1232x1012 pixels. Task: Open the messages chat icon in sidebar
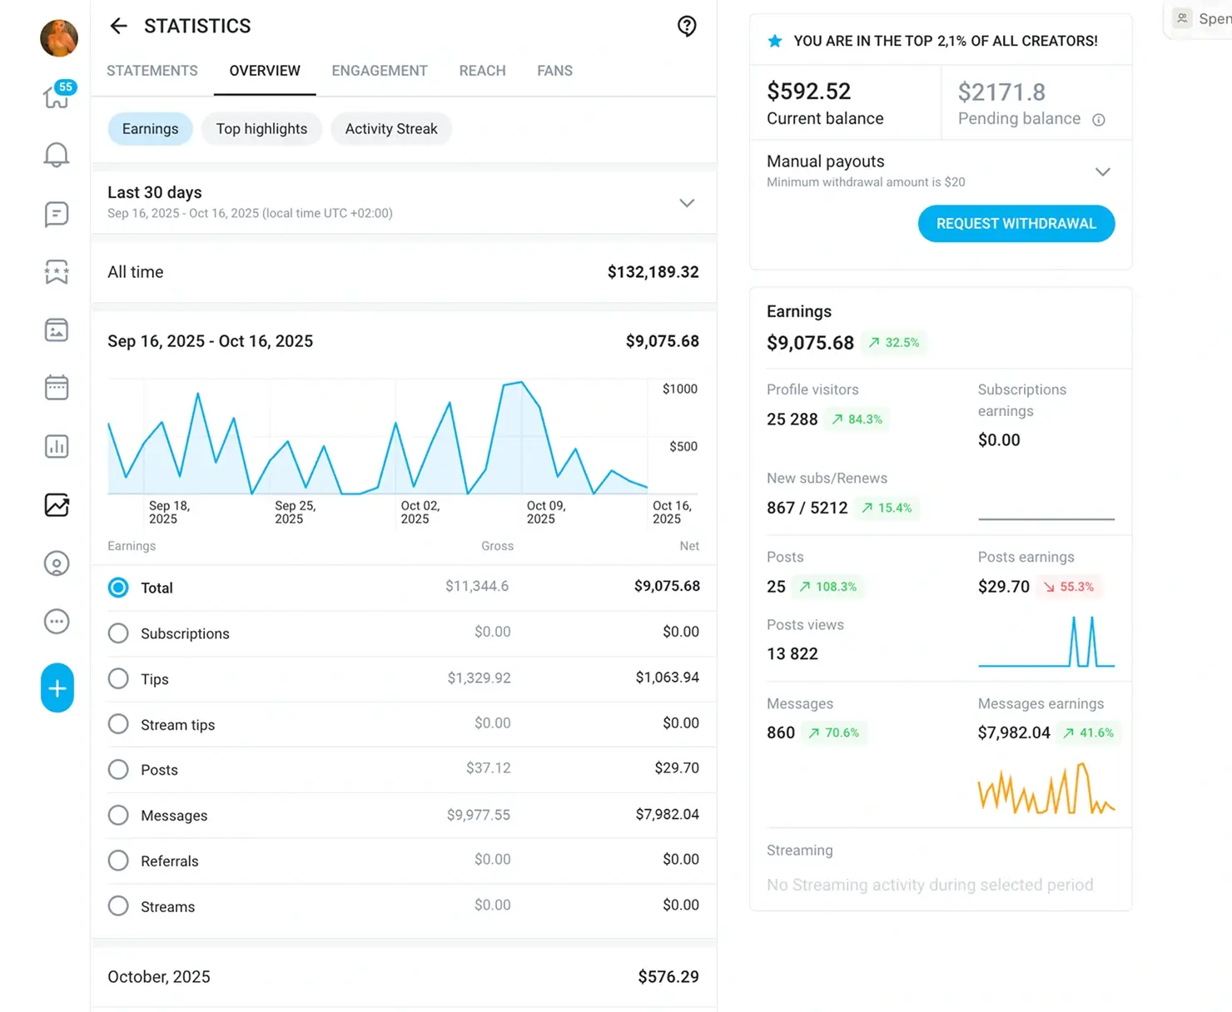(57, 214)
